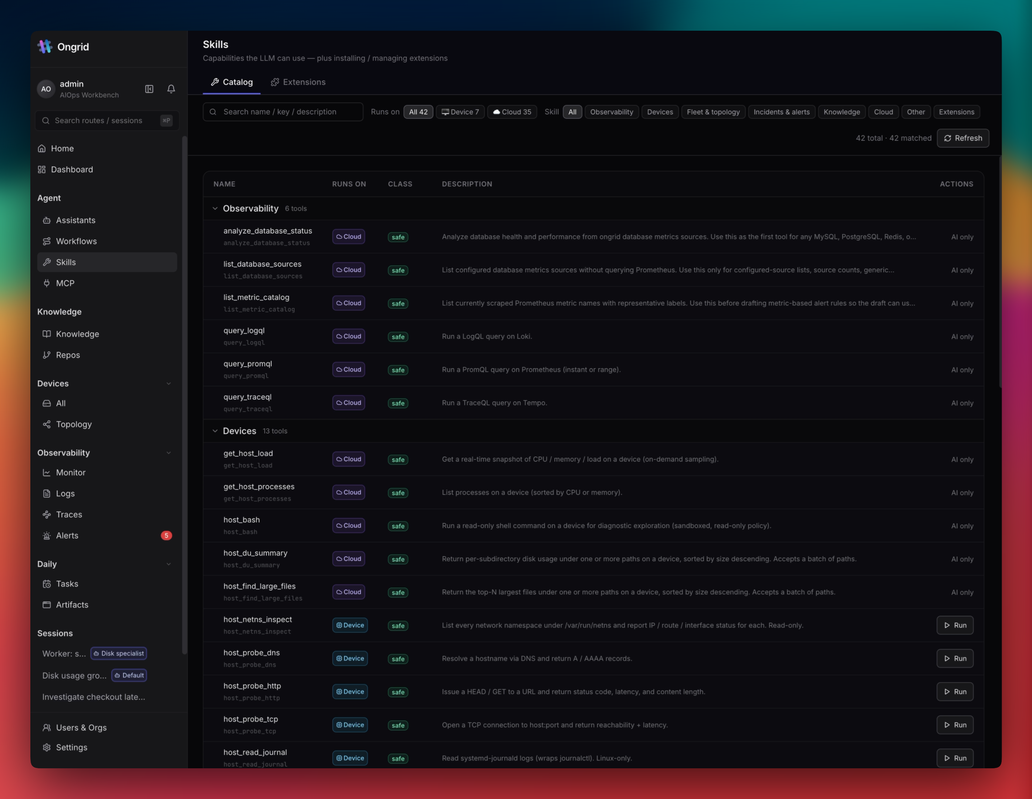Screen dimensions: 1032x799
Task: Filter skills by Cloud chip
Action: (x=883, y=112)
